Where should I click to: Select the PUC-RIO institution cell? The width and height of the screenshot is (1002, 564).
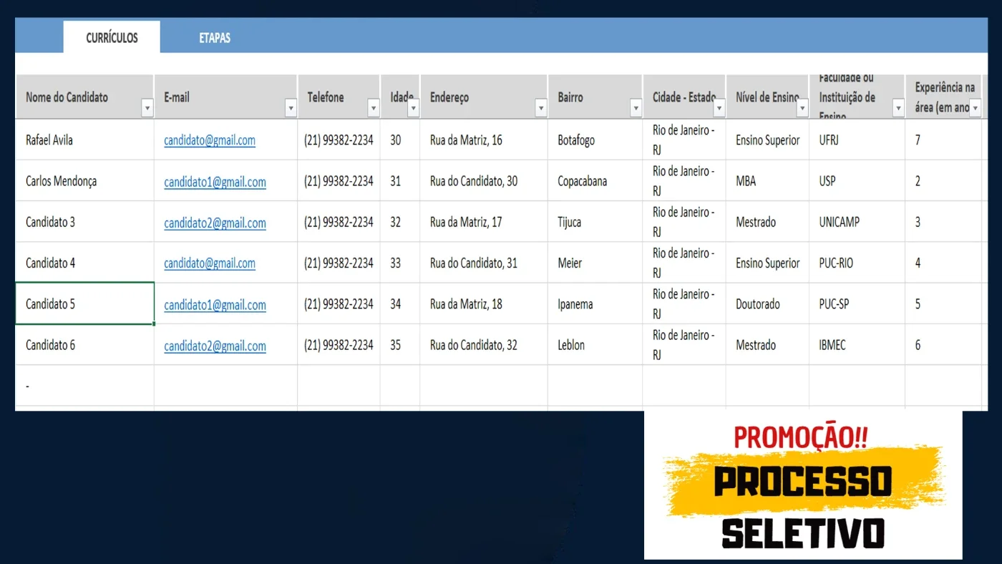click(857, 263)
